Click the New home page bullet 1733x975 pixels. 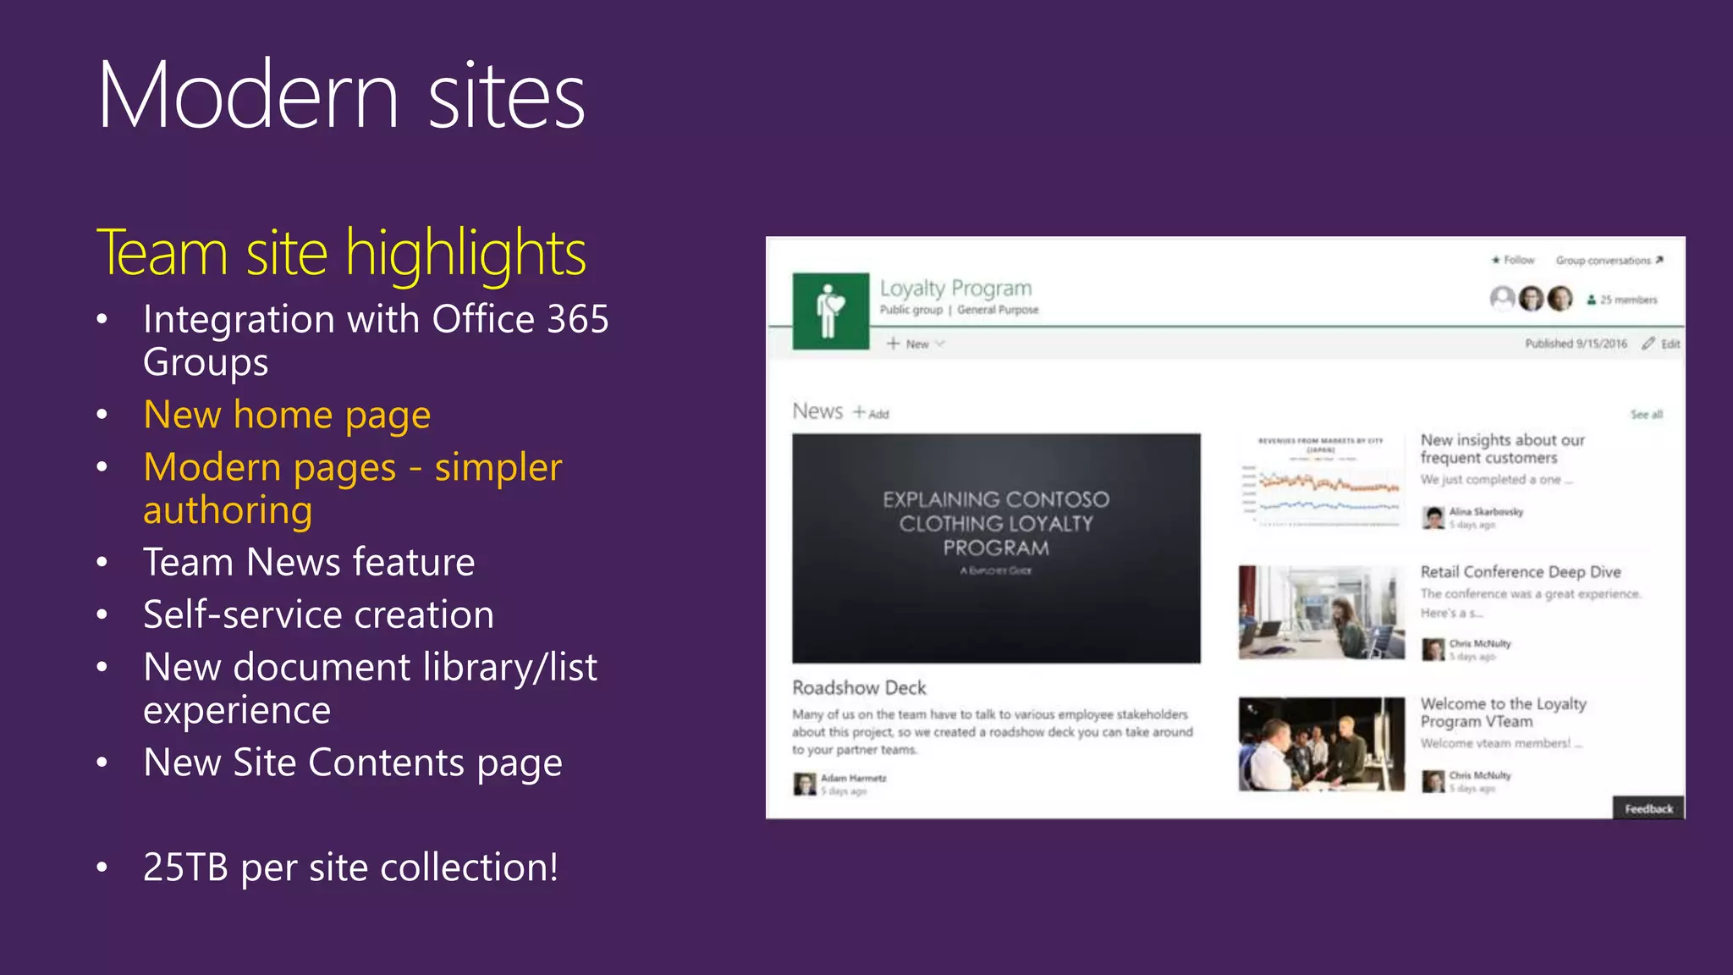[287, 415]
